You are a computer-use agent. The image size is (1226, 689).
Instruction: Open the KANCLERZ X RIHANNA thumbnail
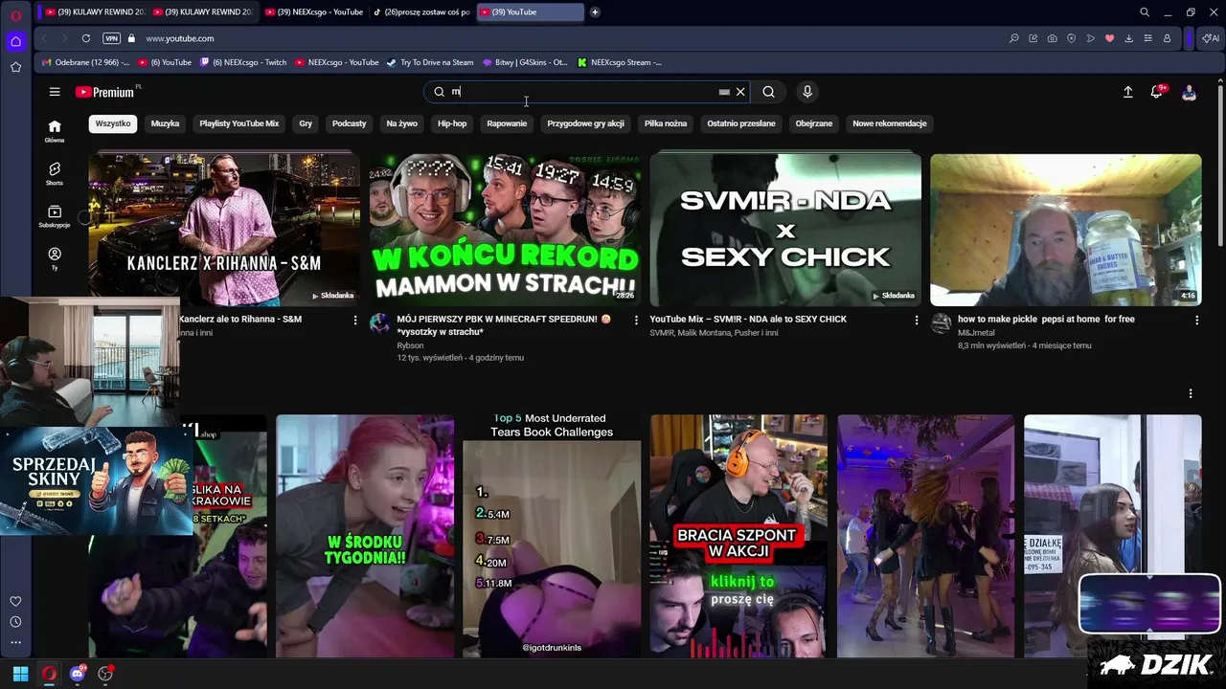pos(224,230)
